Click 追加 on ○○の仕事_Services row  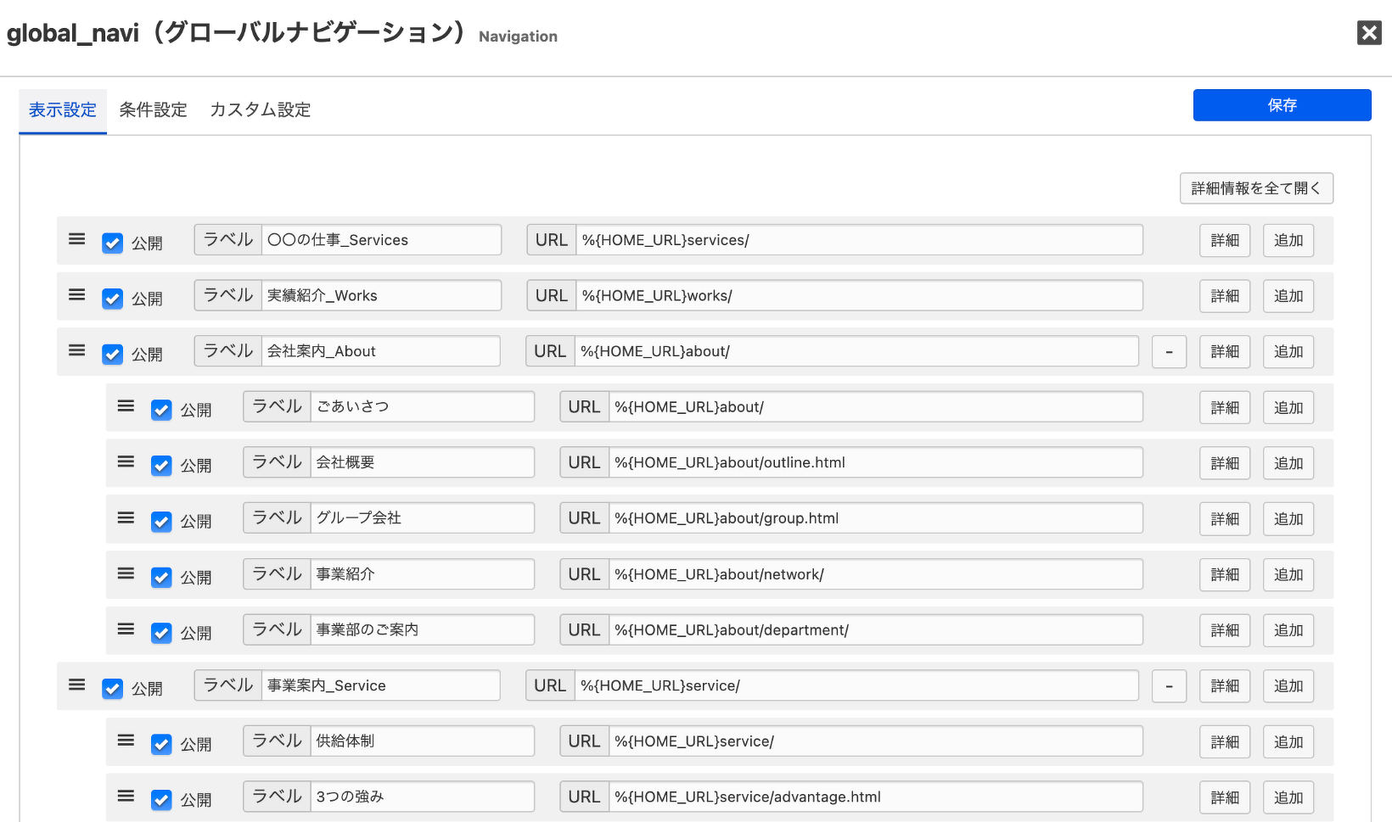pyautogui.click(x=1288, y=241)
